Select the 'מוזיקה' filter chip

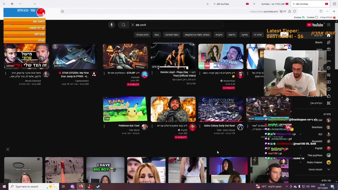(x=245, y=35)
